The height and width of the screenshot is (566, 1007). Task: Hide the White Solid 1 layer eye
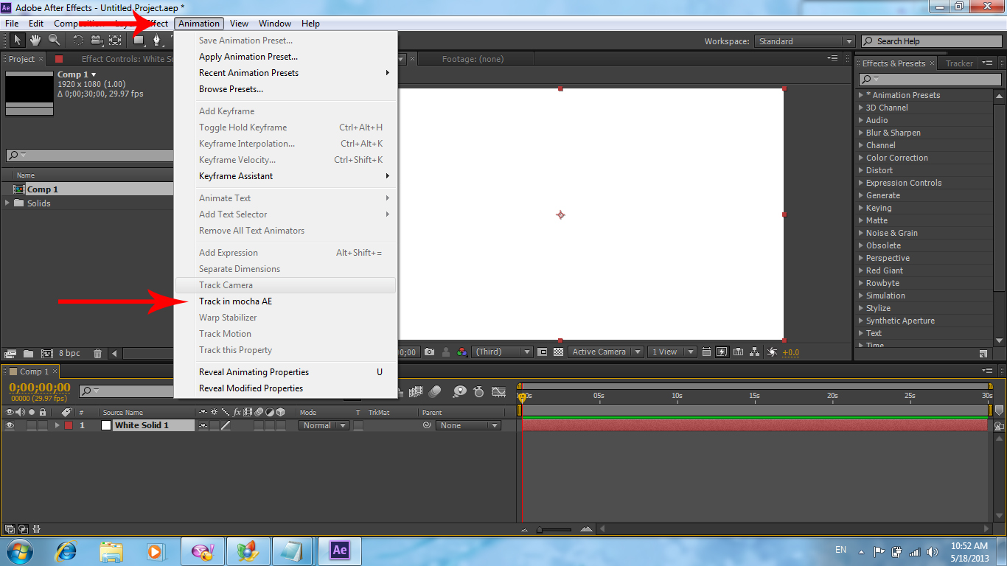click(10, 425)
